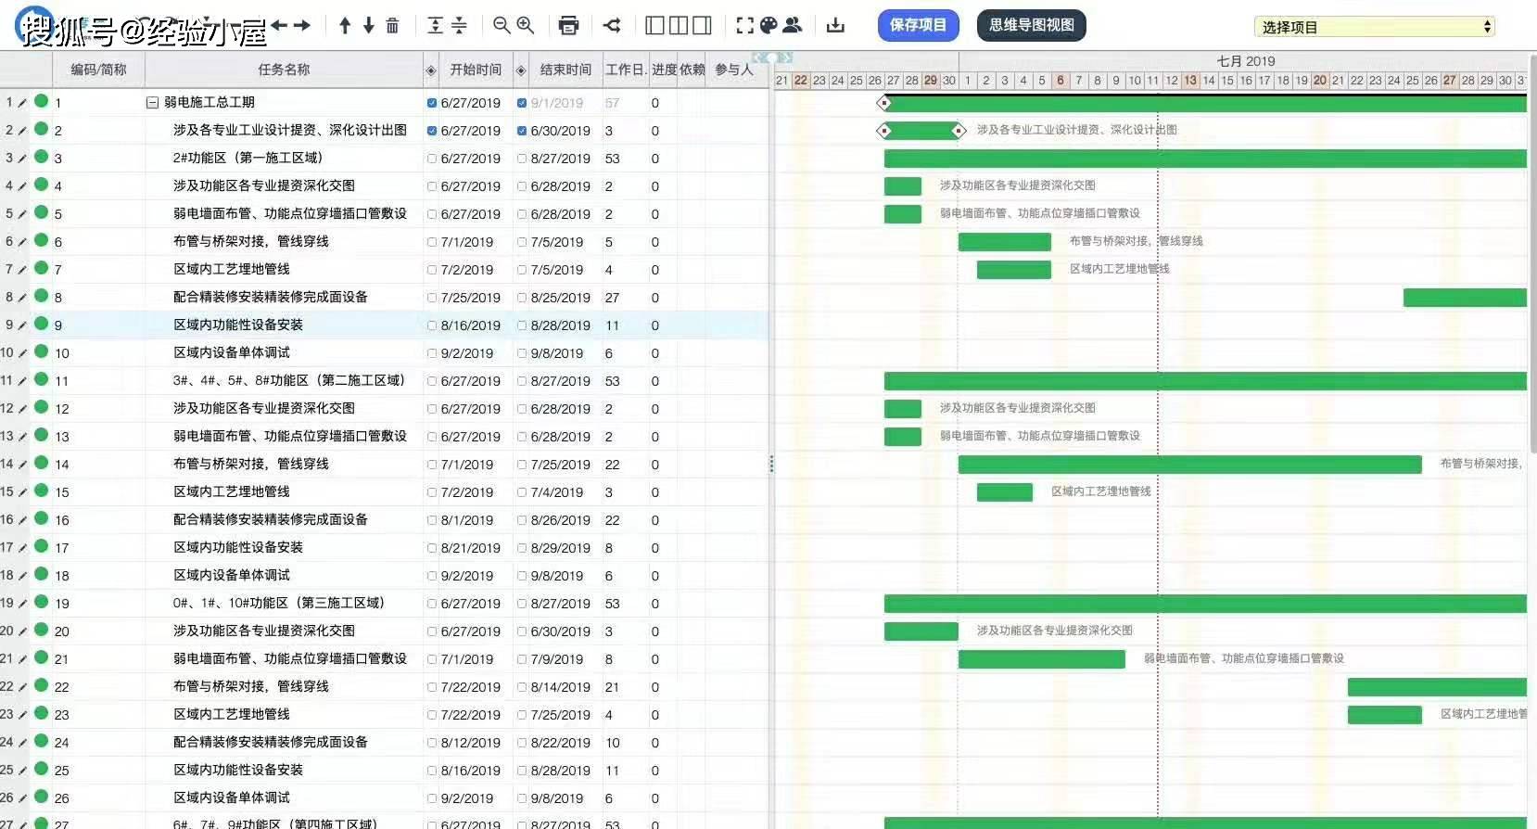Image resolution: width=1537 pixels, height=829 pixels.
Task: Check end milestone for row 14 (7/25/2019)
Action: pyautogui.click(x=522, y=465)
